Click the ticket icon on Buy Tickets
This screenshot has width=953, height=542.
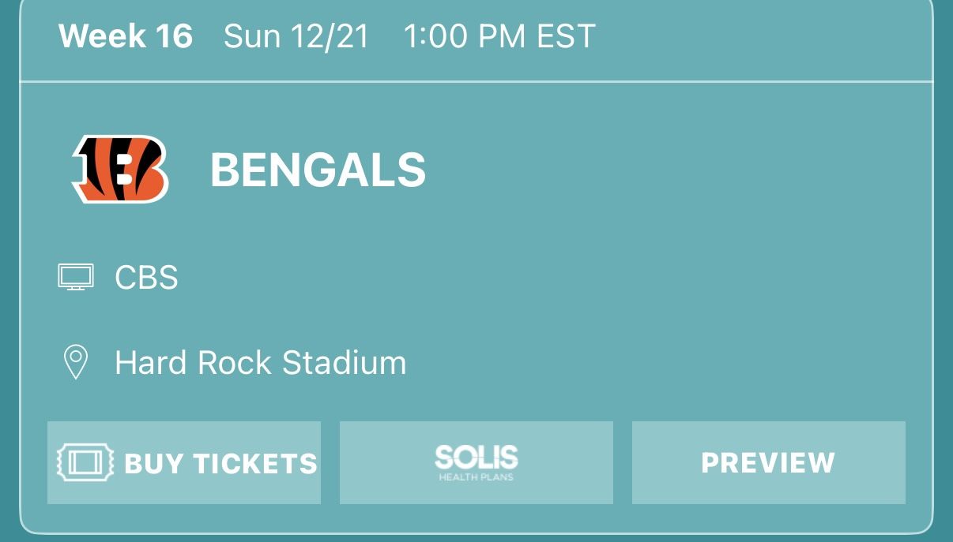[x=85, y=463]
